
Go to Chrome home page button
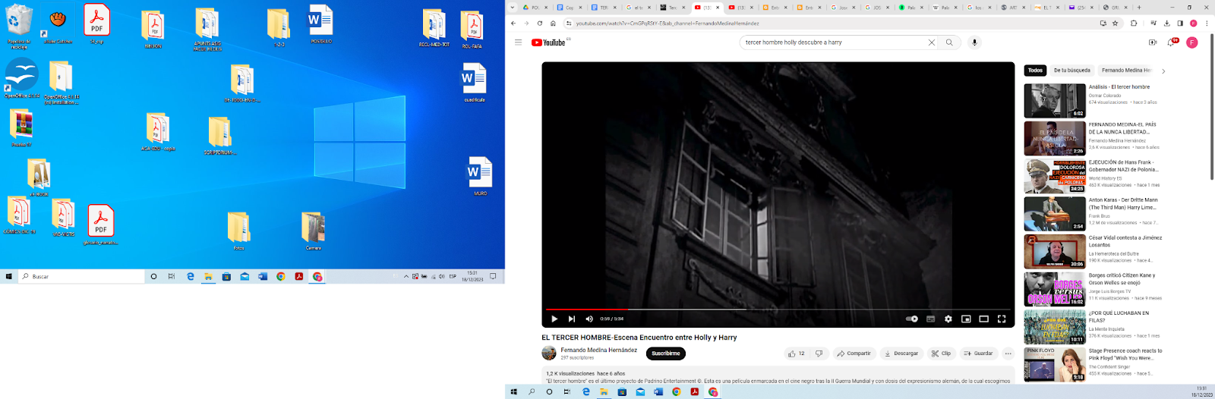coord(553,24)
